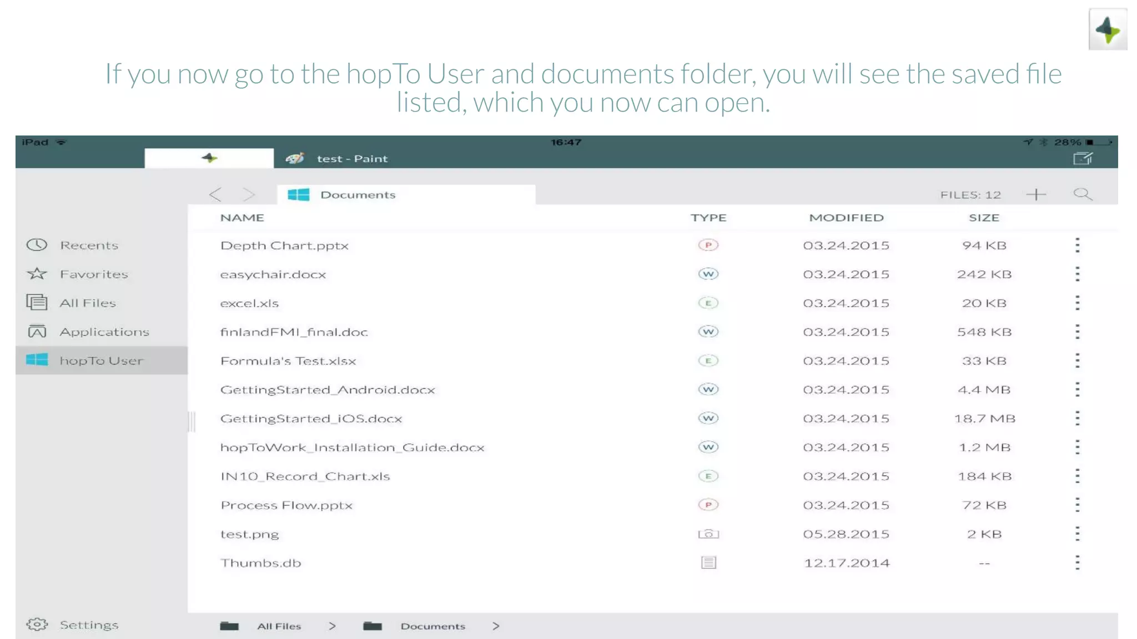This screenshot has height=639, width=1137.
Task: Open more options for GettingStarted_iOS.docx
Action: point(1077,418)
